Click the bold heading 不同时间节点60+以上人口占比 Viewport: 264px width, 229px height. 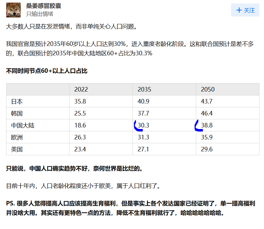(x=47, y=71)
